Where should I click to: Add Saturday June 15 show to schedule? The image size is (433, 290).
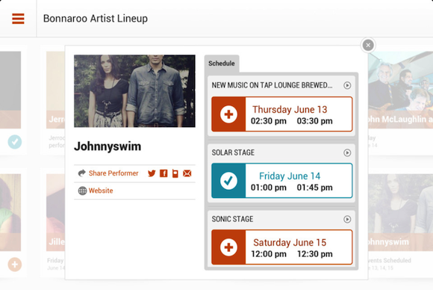pyautogui.click(x=228, y=247)
